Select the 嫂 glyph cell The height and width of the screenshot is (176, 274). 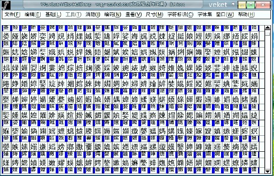(208, 131)
